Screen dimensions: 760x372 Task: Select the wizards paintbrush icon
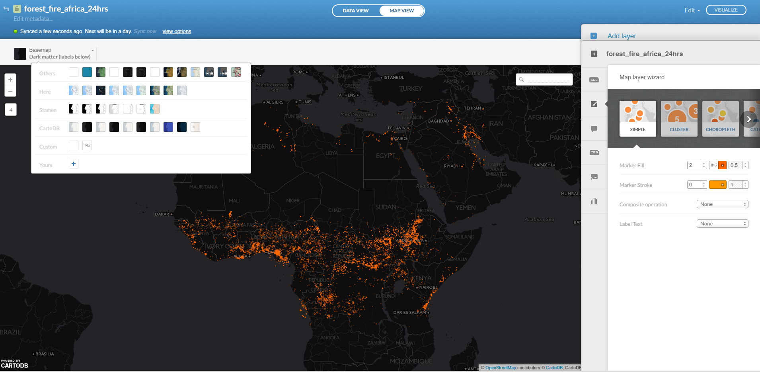click(594, 104)
